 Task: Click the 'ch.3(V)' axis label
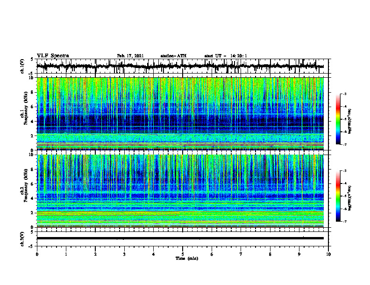(x=22, y=239)
